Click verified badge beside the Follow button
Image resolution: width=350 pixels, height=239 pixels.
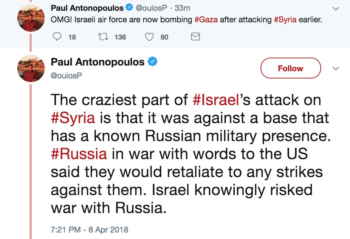point(153,62)
